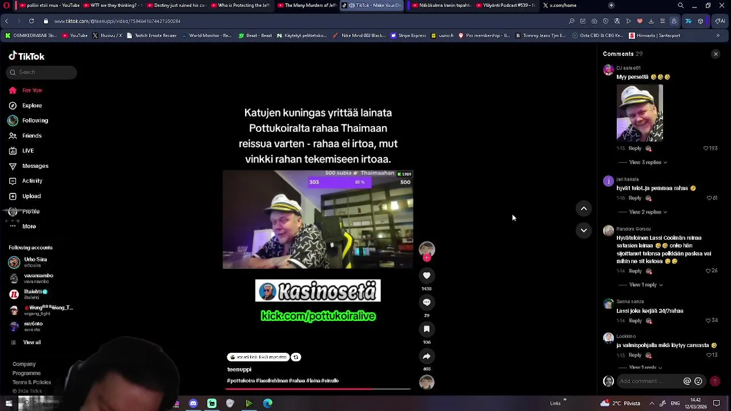The width and height of the screenshot is (731, 411).
Task: Switch to The Many Murders of Jeff tab
Action: 307,5
